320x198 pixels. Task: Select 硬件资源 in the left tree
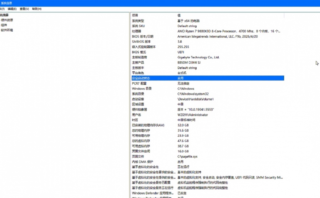pyautogui.click(x=7, y=20)
